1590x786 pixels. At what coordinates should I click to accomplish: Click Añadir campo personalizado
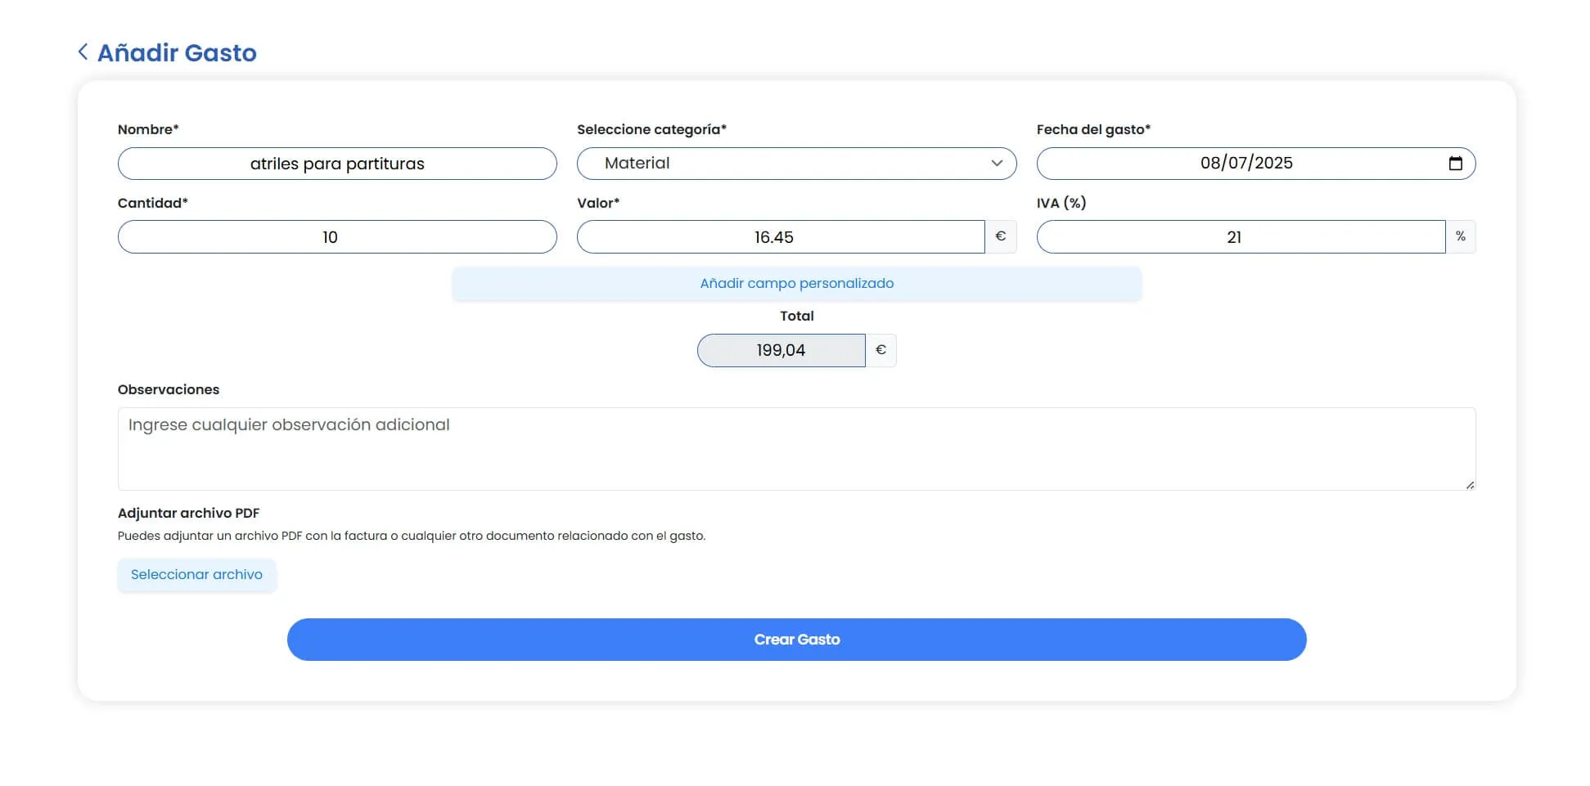click(796, 283)
